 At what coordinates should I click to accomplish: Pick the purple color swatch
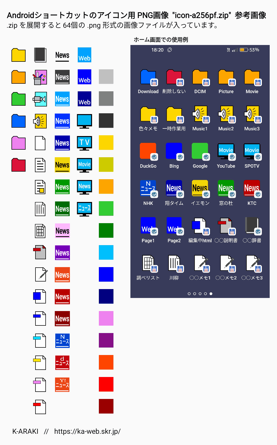point(106,340)
